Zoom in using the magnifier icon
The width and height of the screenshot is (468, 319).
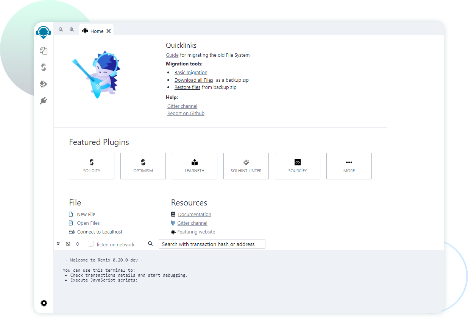click(x=72, y=29)
